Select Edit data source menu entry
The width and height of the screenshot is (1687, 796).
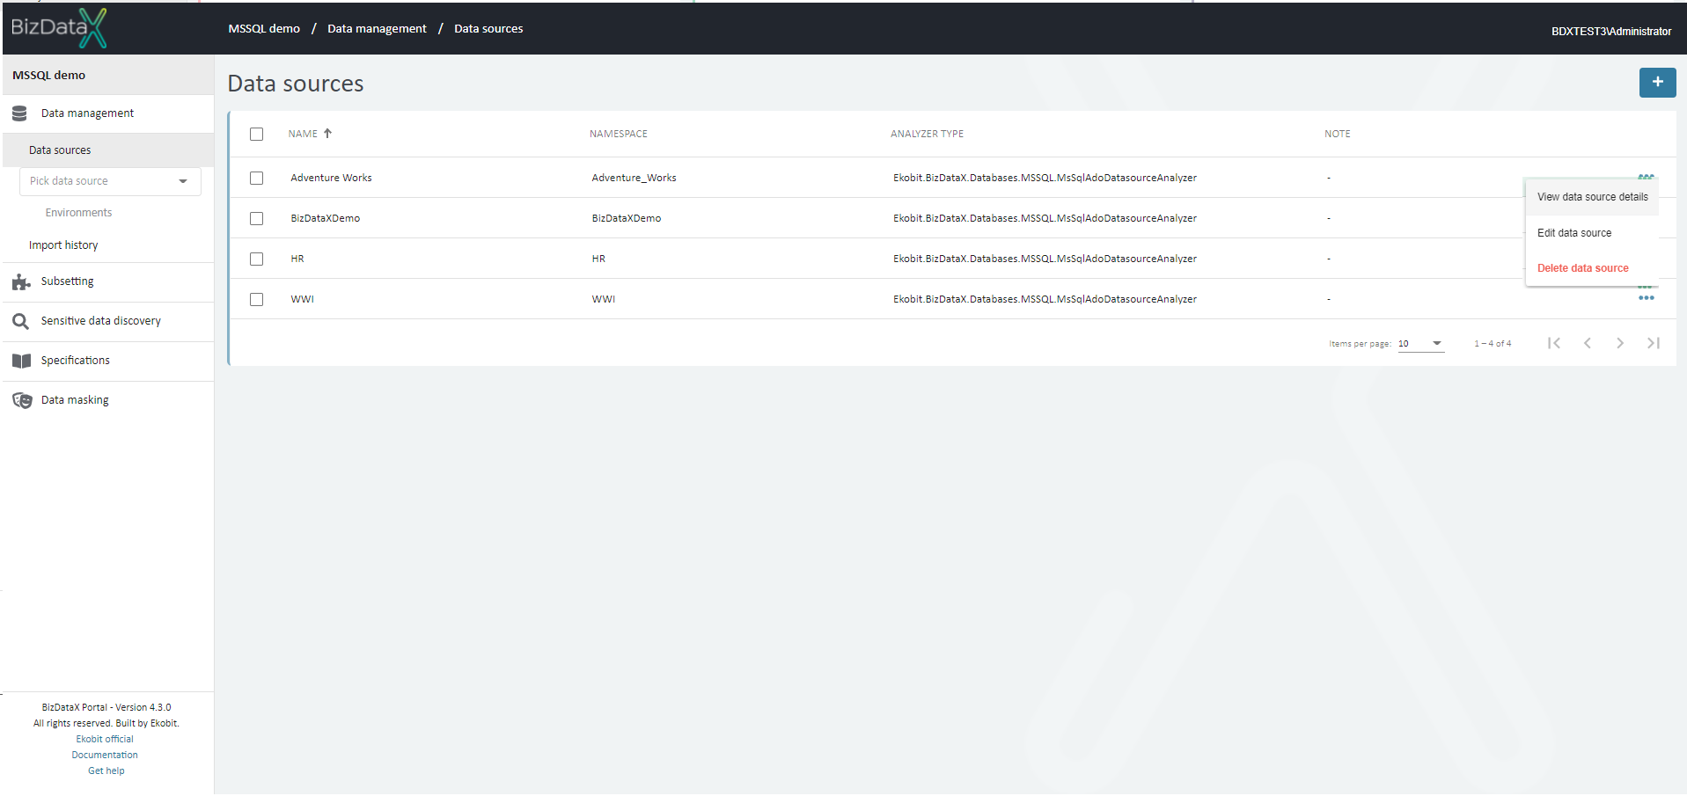pyautogui.click(x=1592, y=233)
